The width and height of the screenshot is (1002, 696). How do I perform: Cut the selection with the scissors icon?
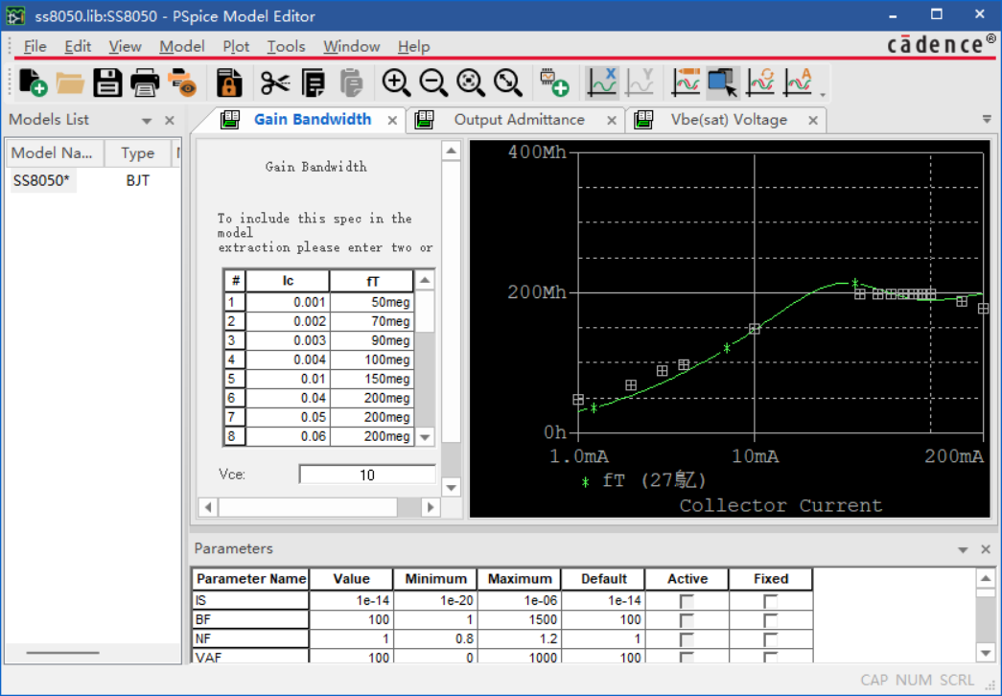275,82
